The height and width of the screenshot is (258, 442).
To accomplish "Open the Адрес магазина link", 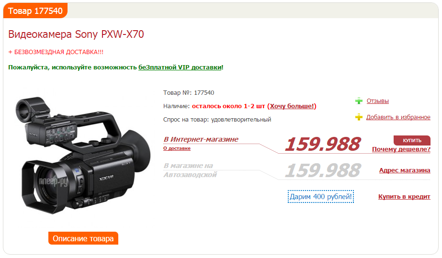I will (404, 170).
